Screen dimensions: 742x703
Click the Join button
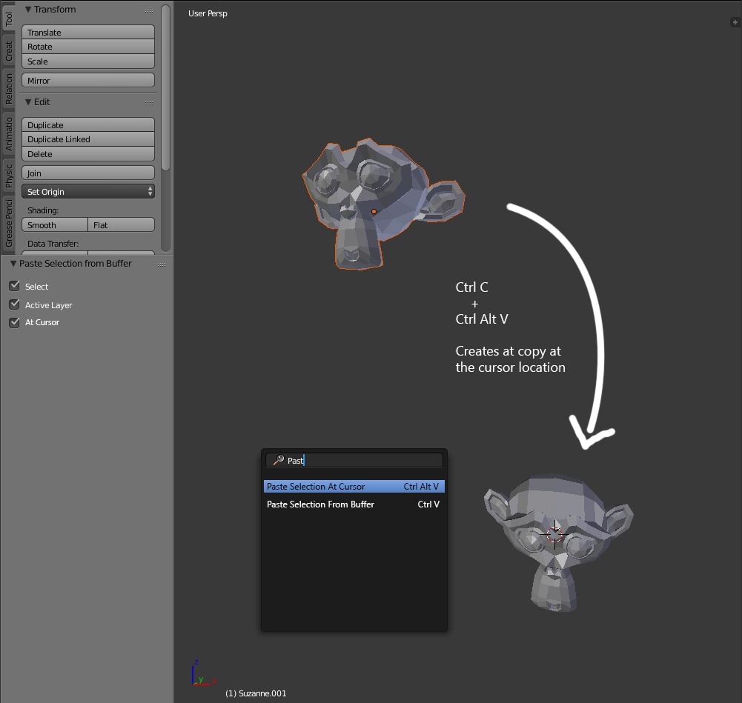pyautogui.click(x=88, y=173)
